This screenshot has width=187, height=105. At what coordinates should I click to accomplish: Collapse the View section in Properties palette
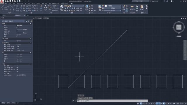[x=30, y=52]
